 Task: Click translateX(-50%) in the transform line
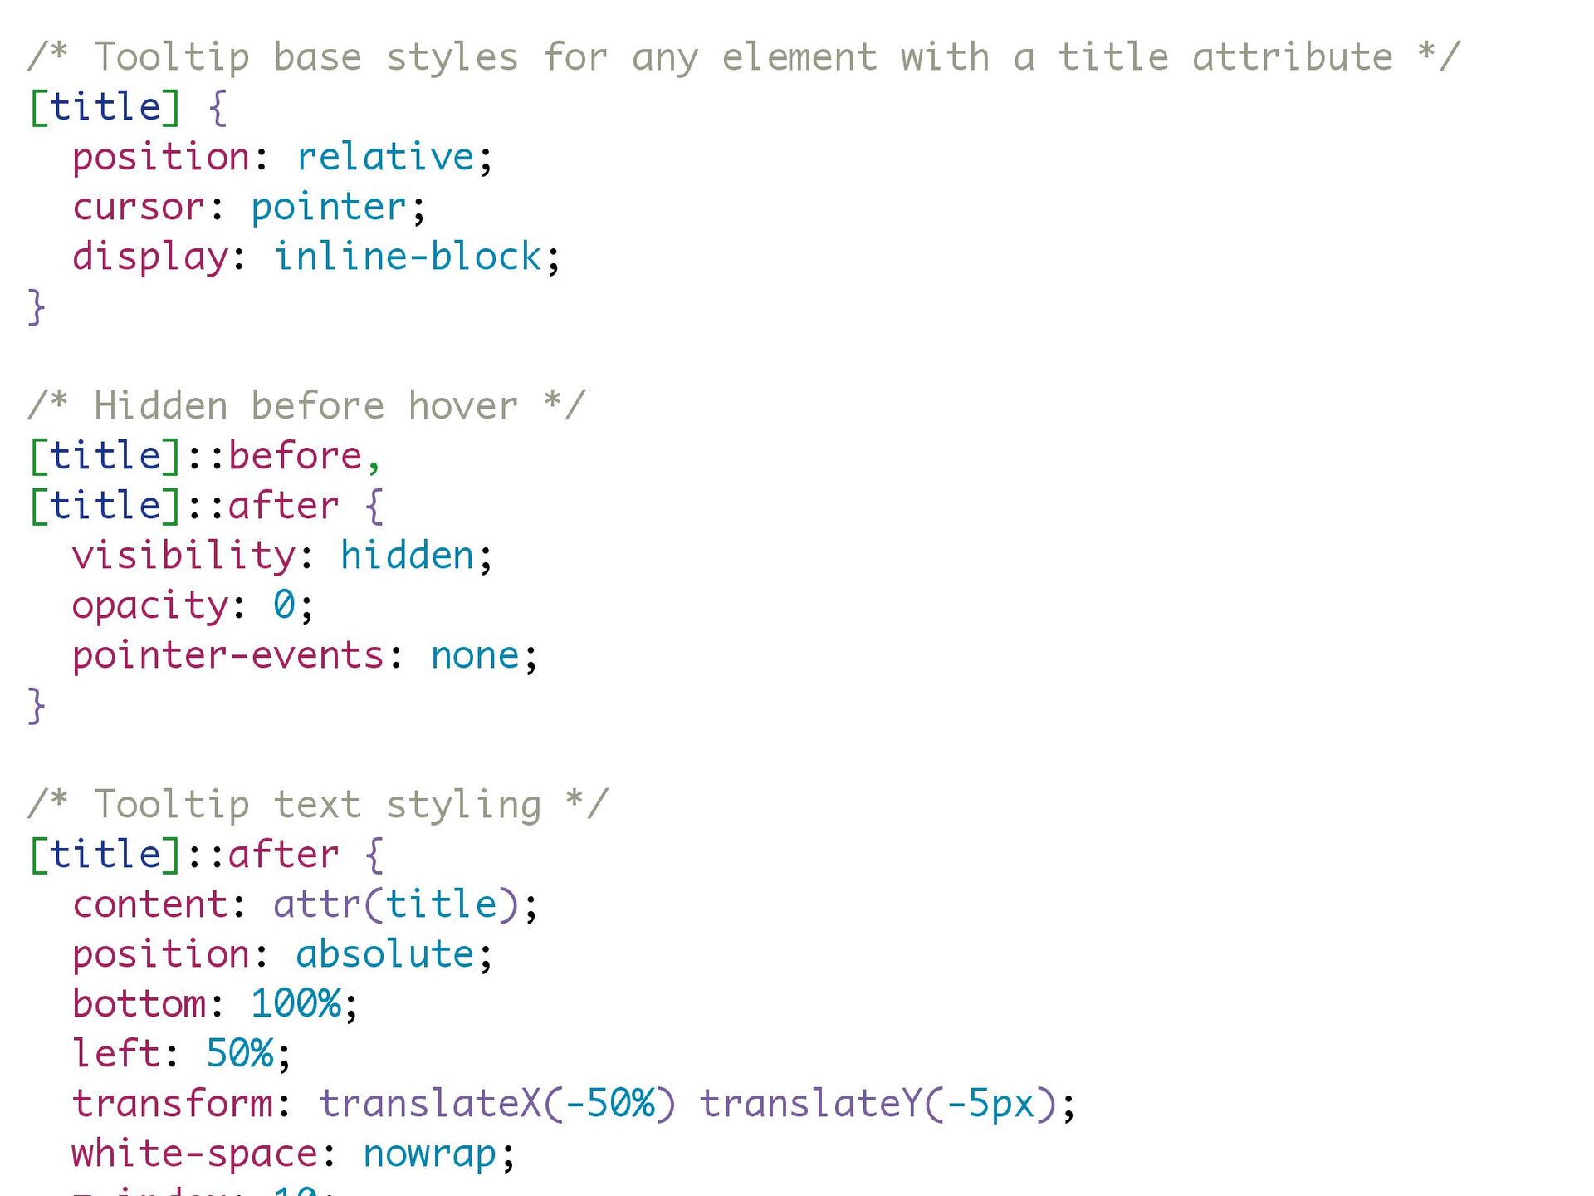click(x=497, y=1104)
